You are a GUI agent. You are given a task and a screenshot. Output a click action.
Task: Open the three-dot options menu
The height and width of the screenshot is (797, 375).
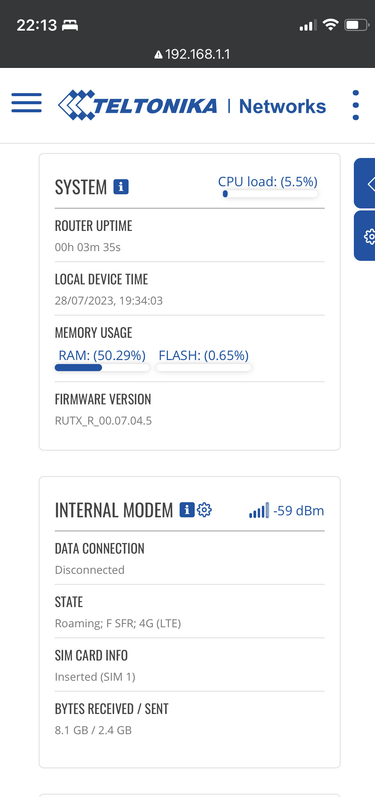356,105
